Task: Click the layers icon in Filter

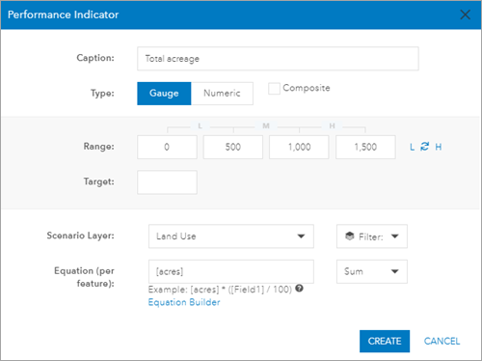Action: tap(350, 236)
